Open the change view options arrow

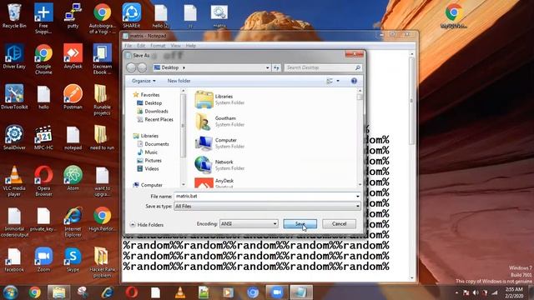pos(338,81)
